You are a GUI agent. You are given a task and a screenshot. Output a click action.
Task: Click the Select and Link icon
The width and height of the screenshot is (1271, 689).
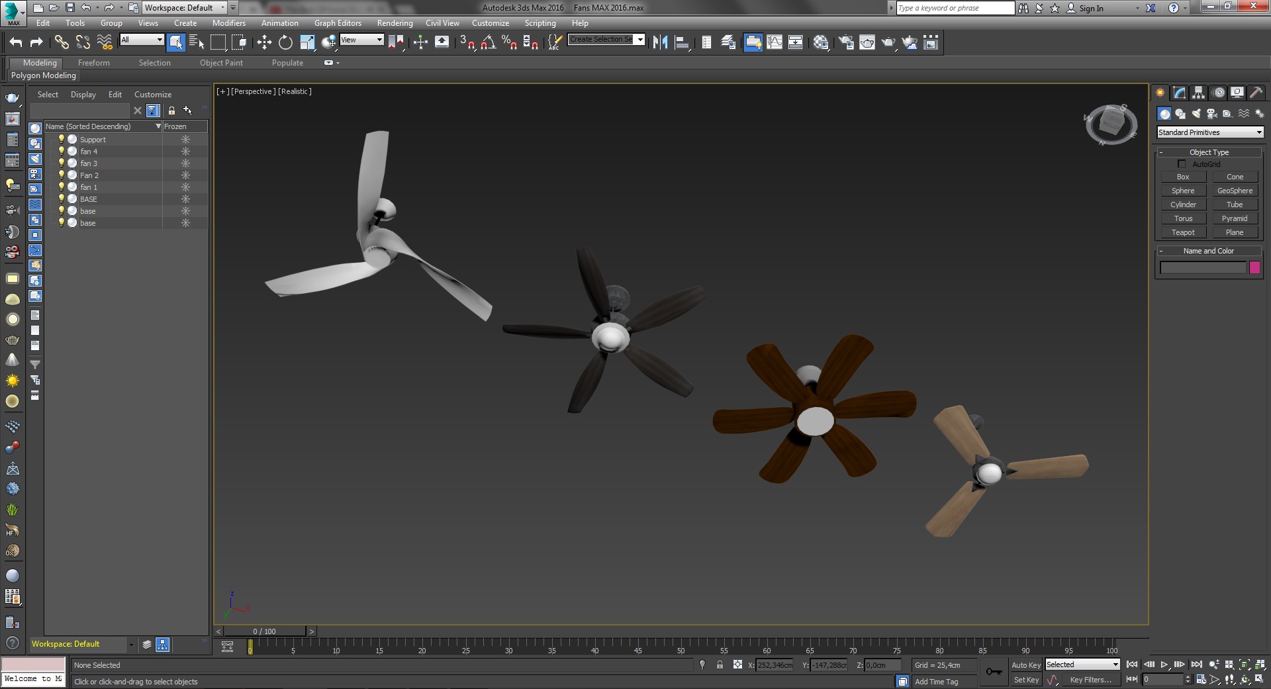coord(62,43)
